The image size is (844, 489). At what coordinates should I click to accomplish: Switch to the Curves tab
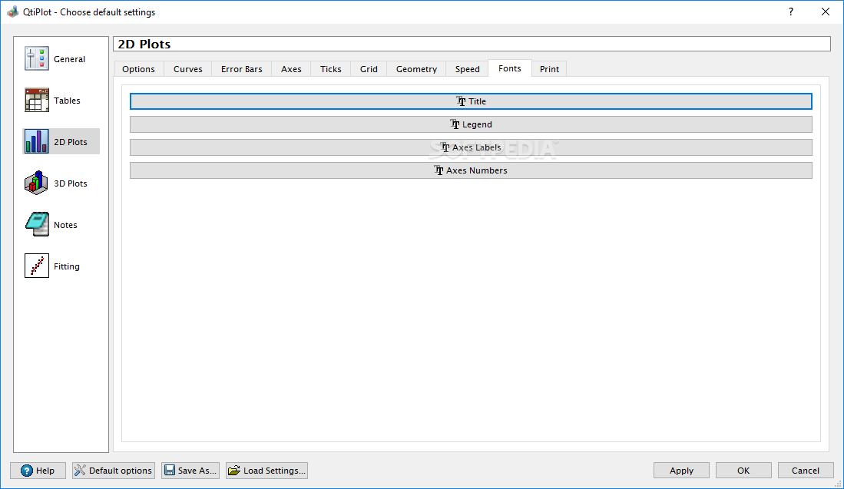[x=188, y=69]
